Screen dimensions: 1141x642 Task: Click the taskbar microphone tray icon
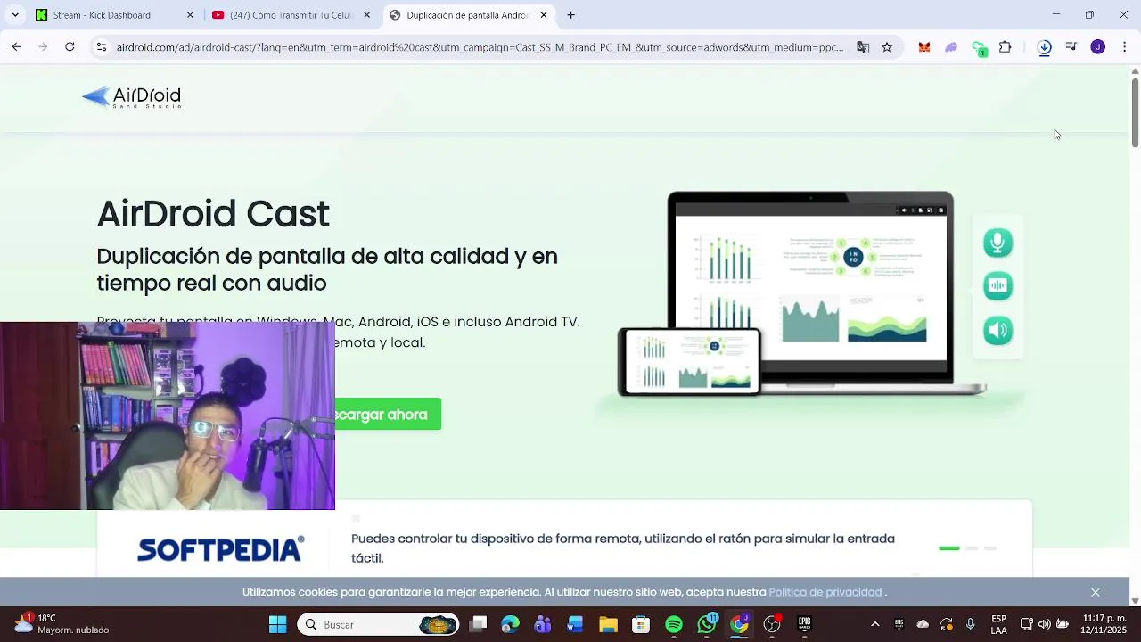tap(971, 624)
